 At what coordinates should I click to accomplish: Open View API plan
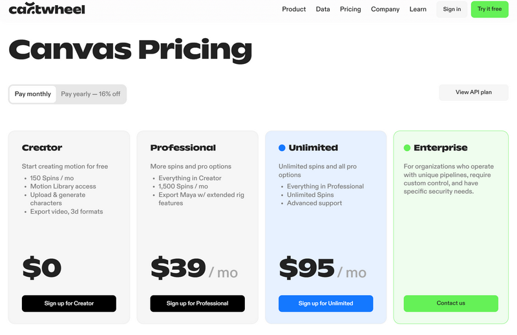tap(474, 92)
